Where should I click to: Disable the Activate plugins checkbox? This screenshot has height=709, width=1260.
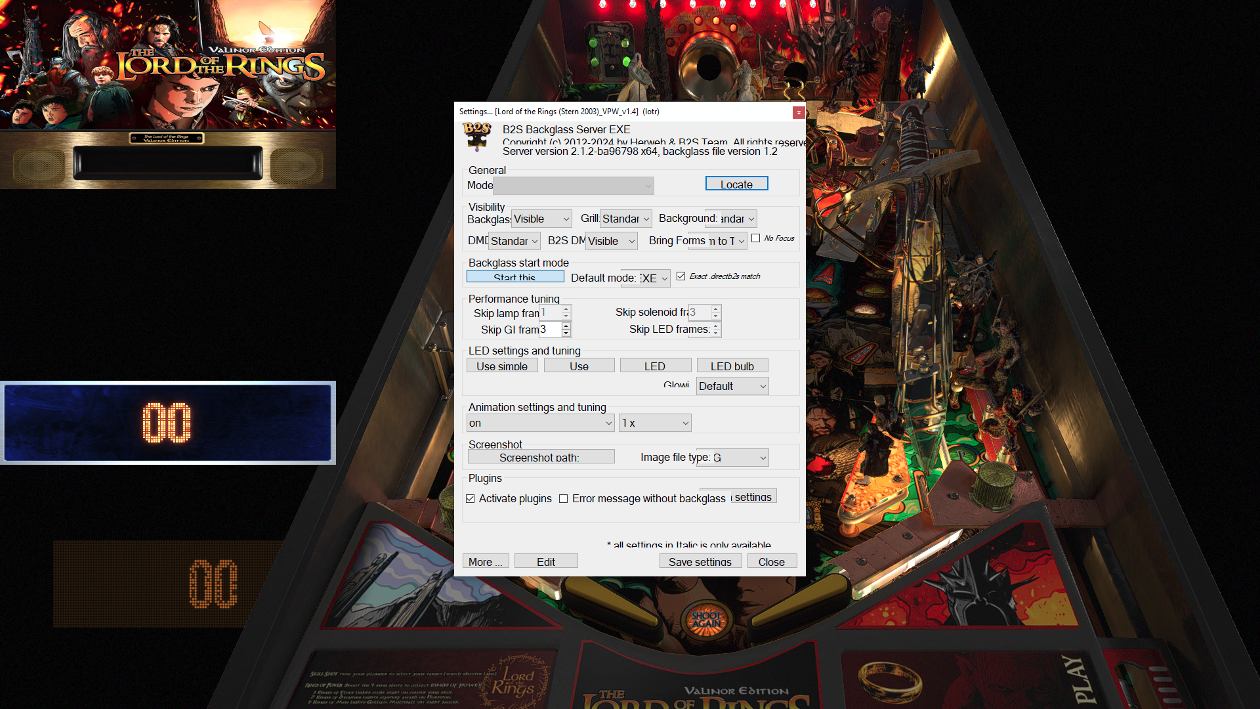coord(471,499)
